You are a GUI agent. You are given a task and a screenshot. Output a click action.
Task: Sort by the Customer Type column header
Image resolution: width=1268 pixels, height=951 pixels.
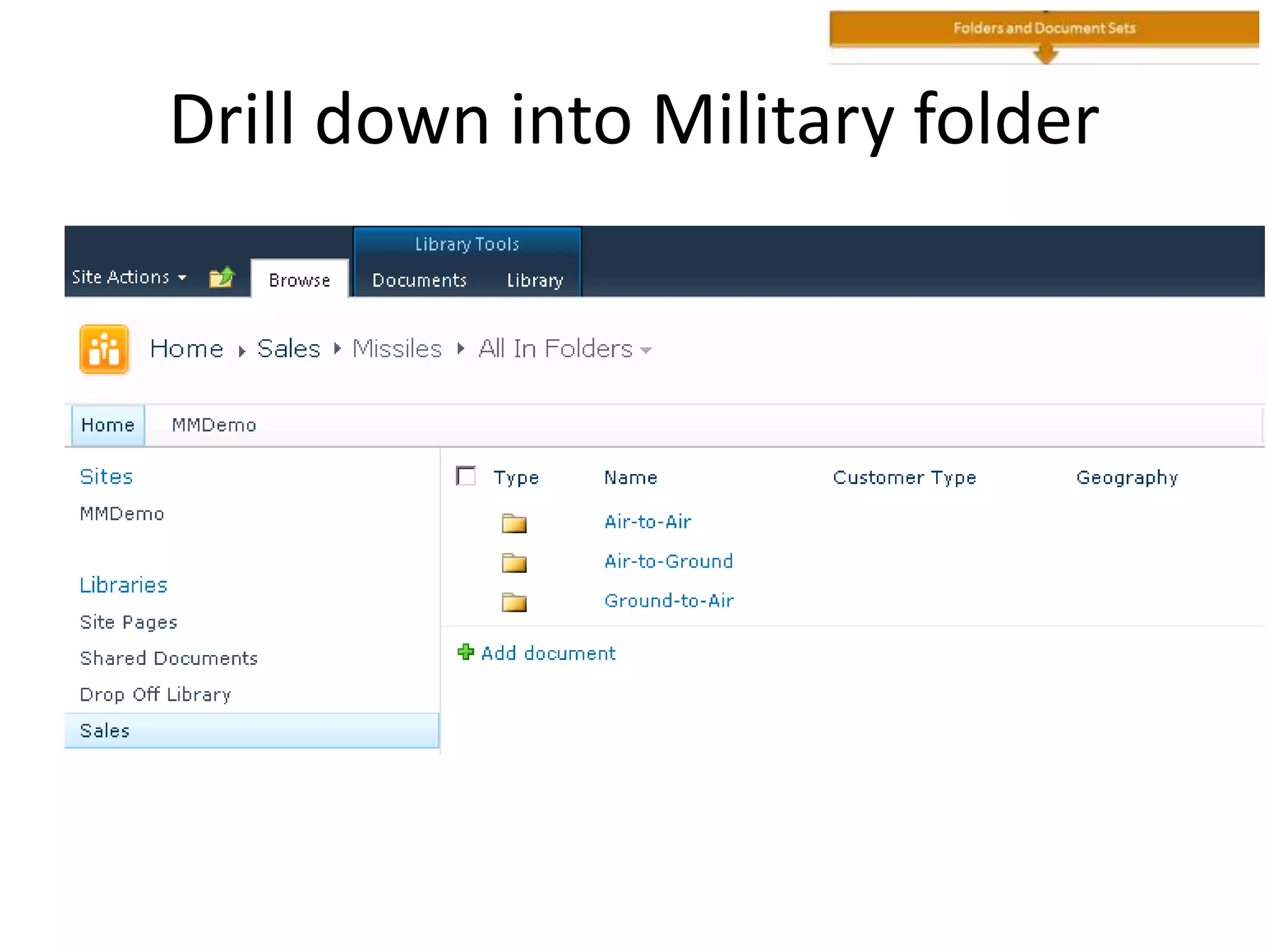point(905,478)
